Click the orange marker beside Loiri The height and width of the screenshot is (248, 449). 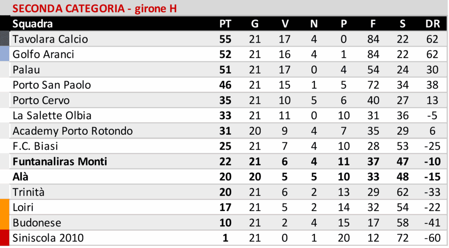(5, 207)
